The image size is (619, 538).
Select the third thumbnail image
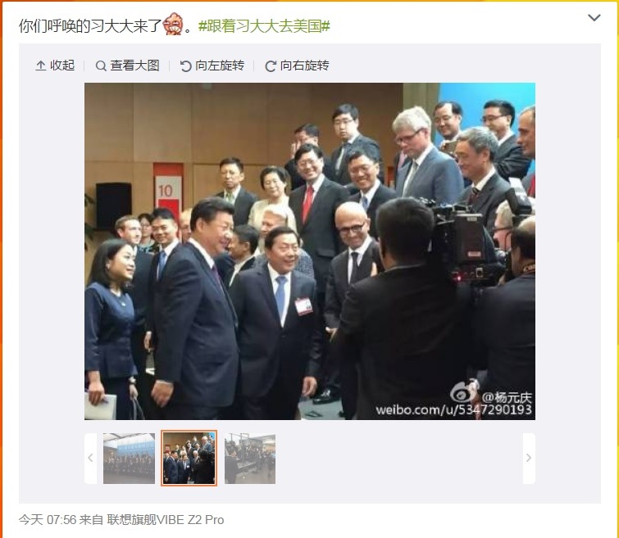click(250, 459)
